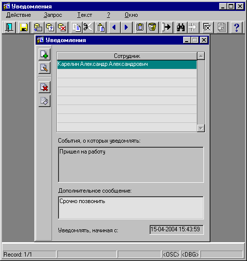Open the Действие menu
Screen dimensions: 247x261
click(x=19, y=15)
